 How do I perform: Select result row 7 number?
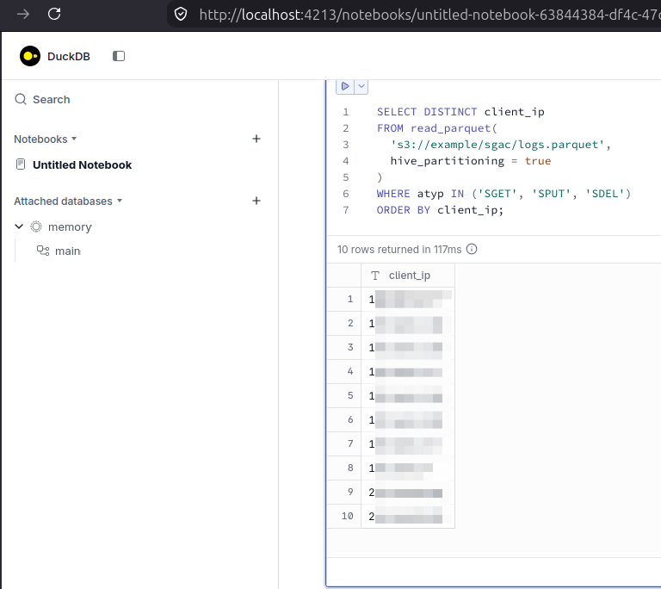[350, 443]
